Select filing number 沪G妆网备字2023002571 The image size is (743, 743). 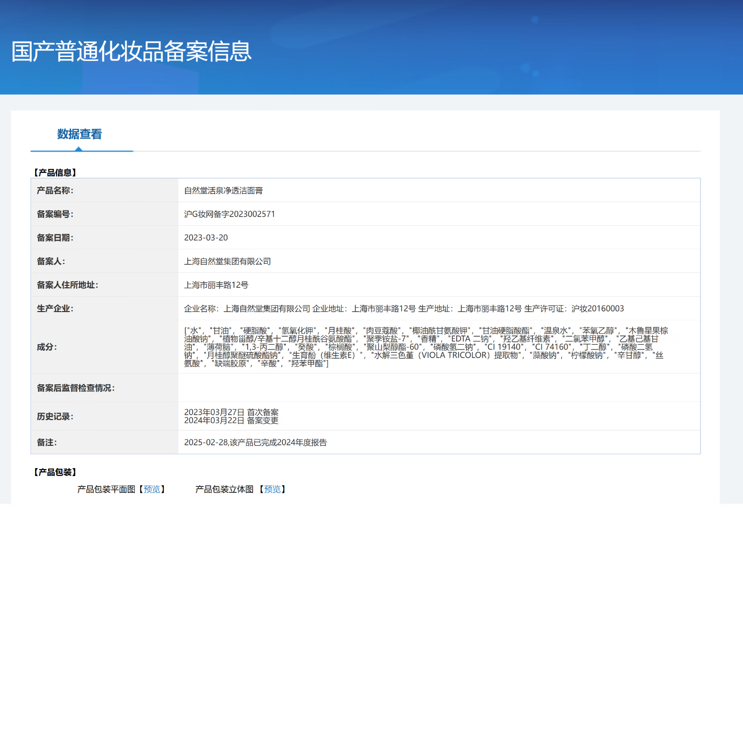(229, 214)
